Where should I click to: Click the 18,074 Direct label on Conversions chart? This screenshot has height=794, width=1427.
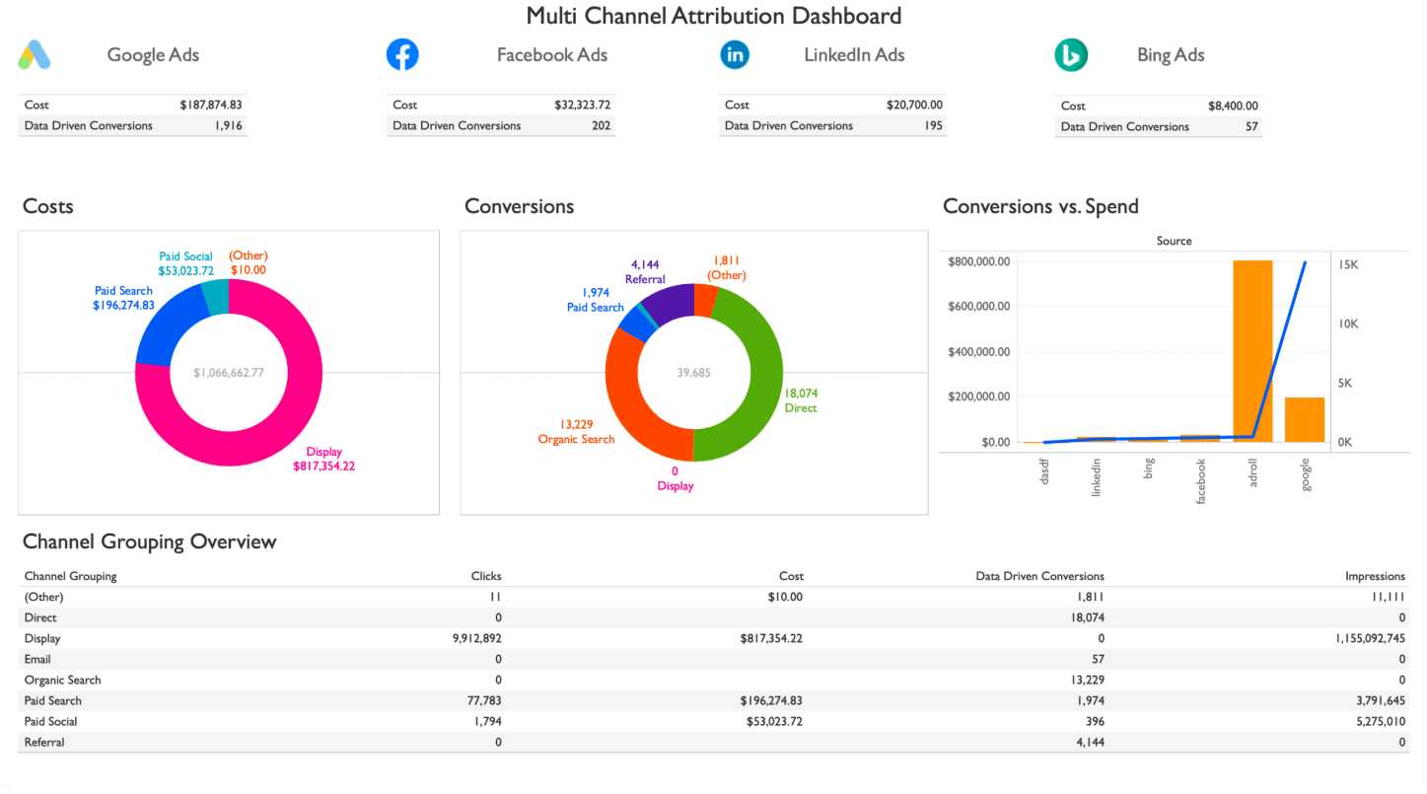800,400
